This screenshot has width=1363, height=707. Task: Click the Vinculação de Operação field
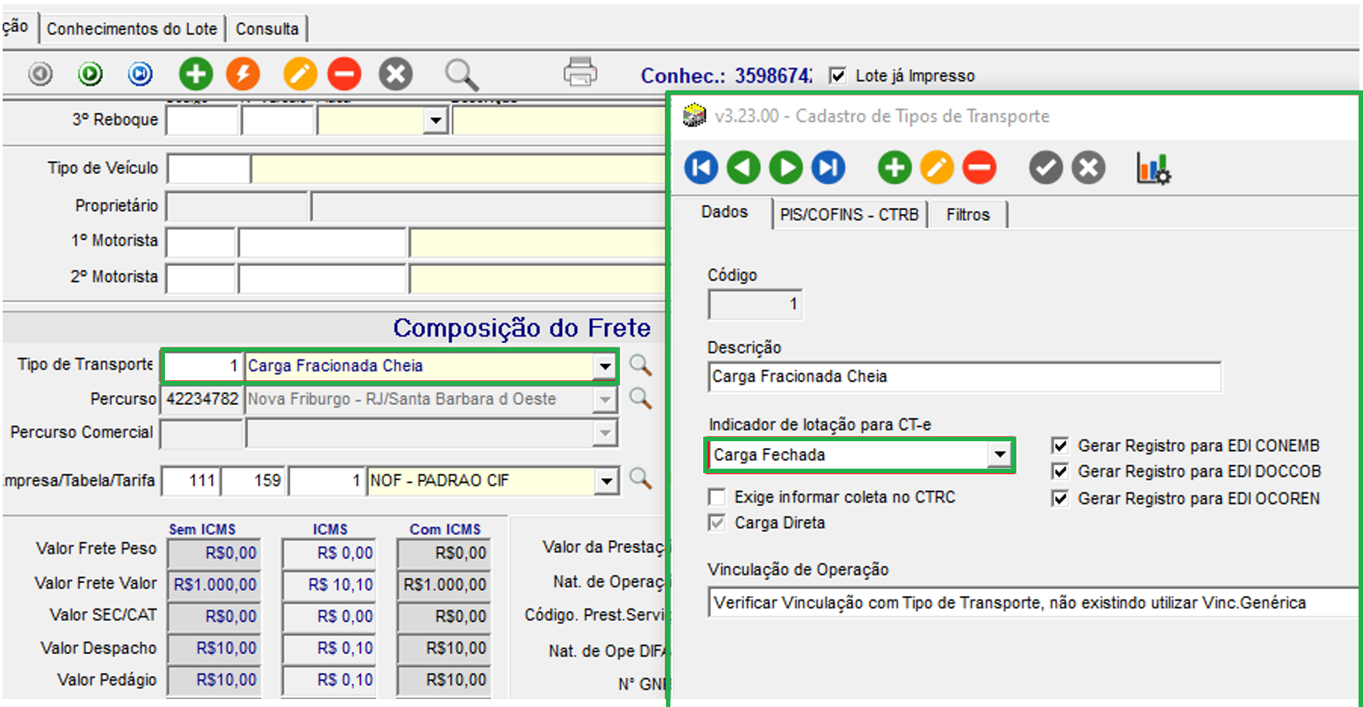pyautogui.click(x=1034, y=602)
